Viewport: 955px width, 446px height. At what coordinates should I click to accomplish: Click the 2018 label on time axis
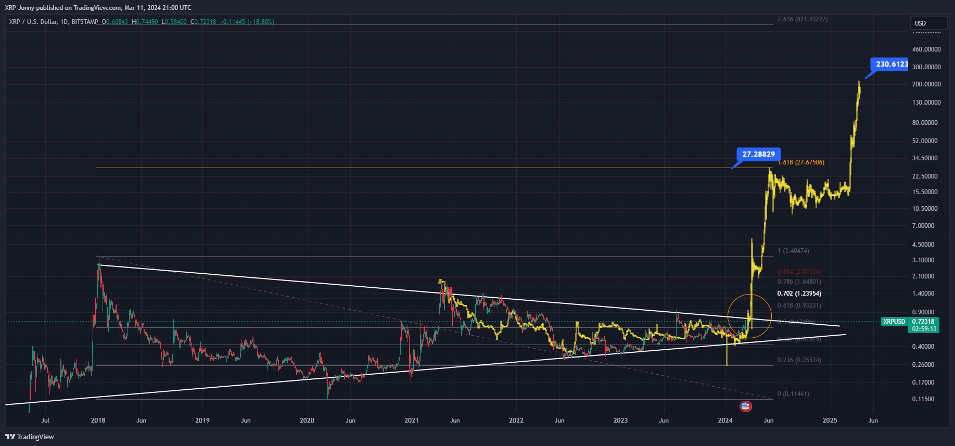98,420
